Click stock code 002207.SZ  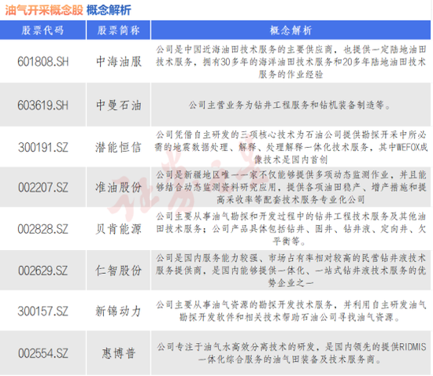point(43,187)
